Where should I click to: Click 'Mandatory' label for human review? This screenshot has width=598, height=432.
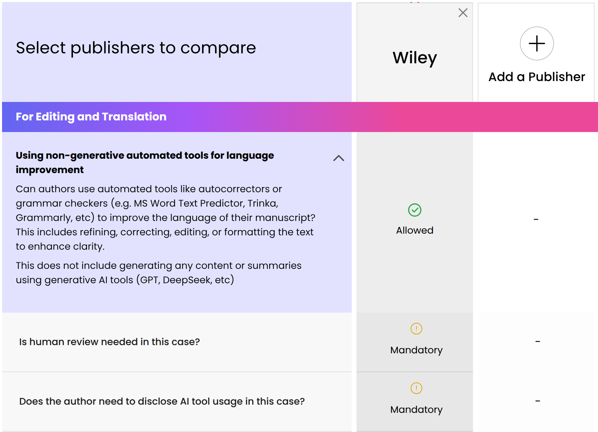(x=416, y=350)
